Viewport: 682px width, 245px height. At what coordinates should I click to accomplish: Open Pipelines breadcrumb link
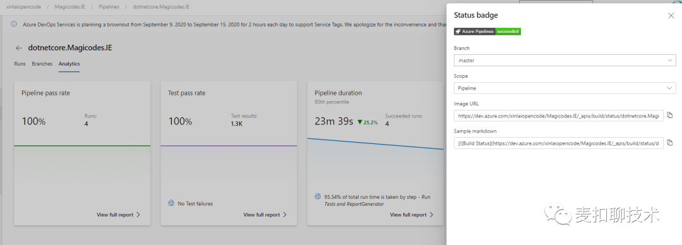pos(109,8)
